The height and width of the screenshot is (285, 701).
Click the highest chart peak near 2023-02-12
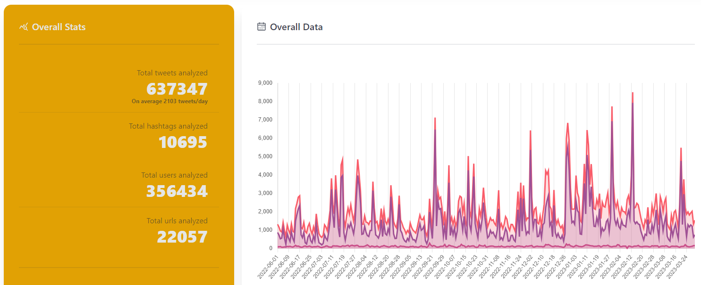(633, 93)
